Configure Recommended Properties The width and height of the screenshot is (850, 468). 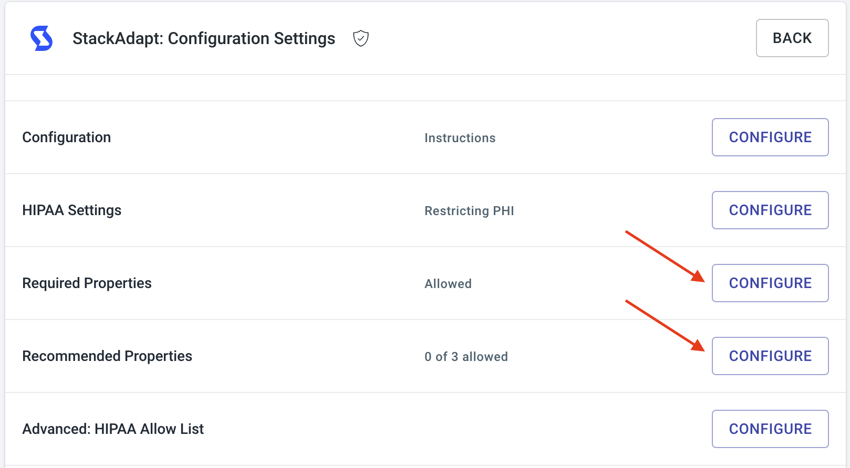pyautogui.click(x=770, y=356)
